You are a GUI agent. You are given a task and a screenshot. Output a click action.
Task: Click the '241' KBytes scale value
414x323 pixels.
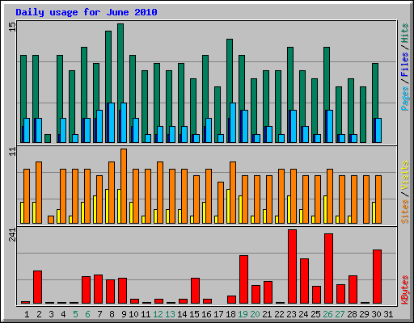click(x=12, y=235)
